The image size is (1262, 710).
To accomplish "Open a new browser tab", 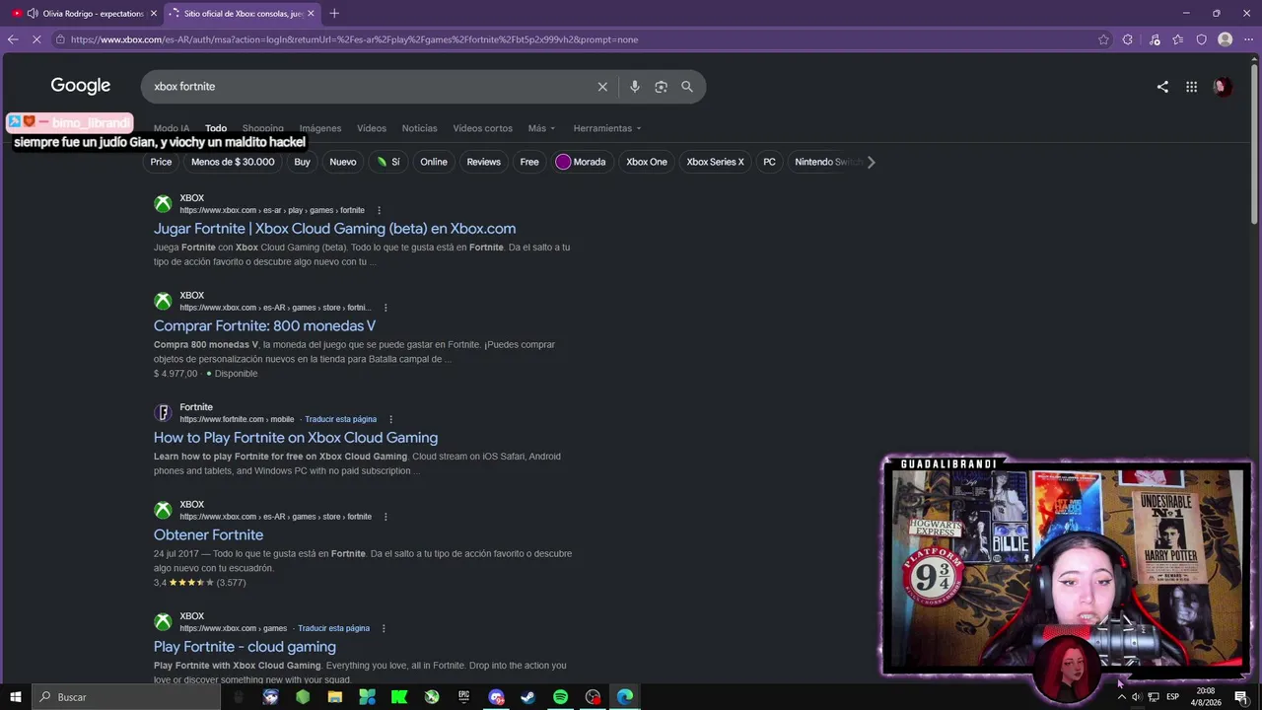I will tap(334, 13).
